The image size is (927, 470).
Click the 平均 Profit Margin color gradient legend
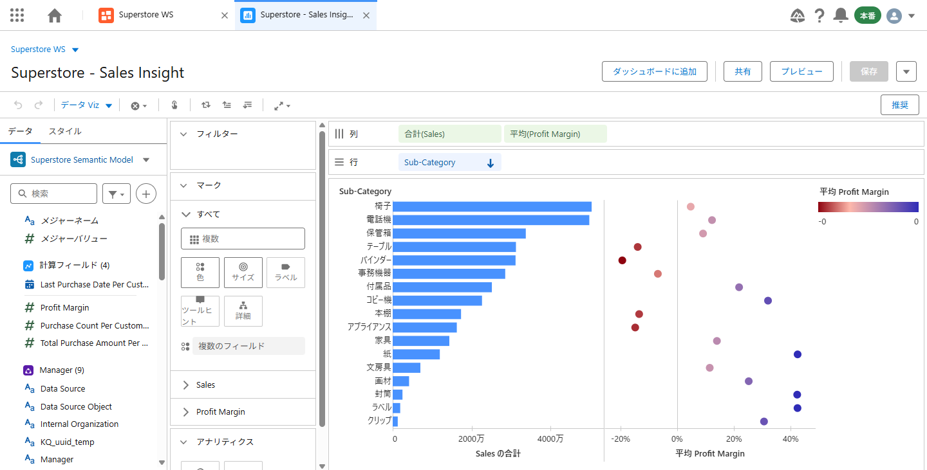[x=868, y=207]
